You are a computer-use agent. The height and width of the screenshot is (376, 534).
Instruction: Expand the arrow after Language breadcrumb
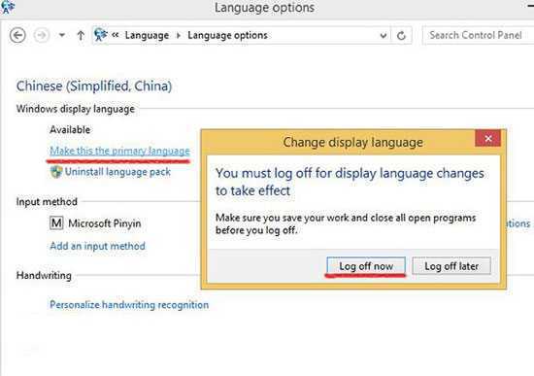[x=178, y=35]
